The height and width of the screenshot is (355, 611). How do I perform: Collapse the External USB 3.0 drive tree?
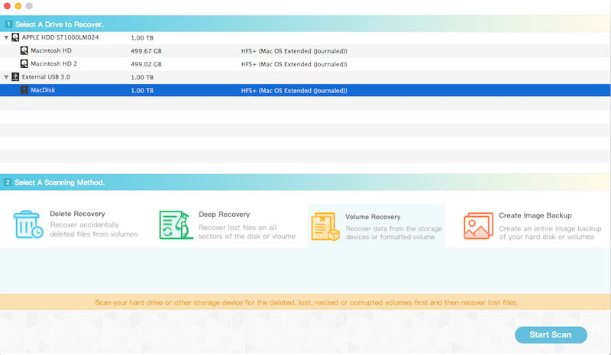click(x=6, y=77)
